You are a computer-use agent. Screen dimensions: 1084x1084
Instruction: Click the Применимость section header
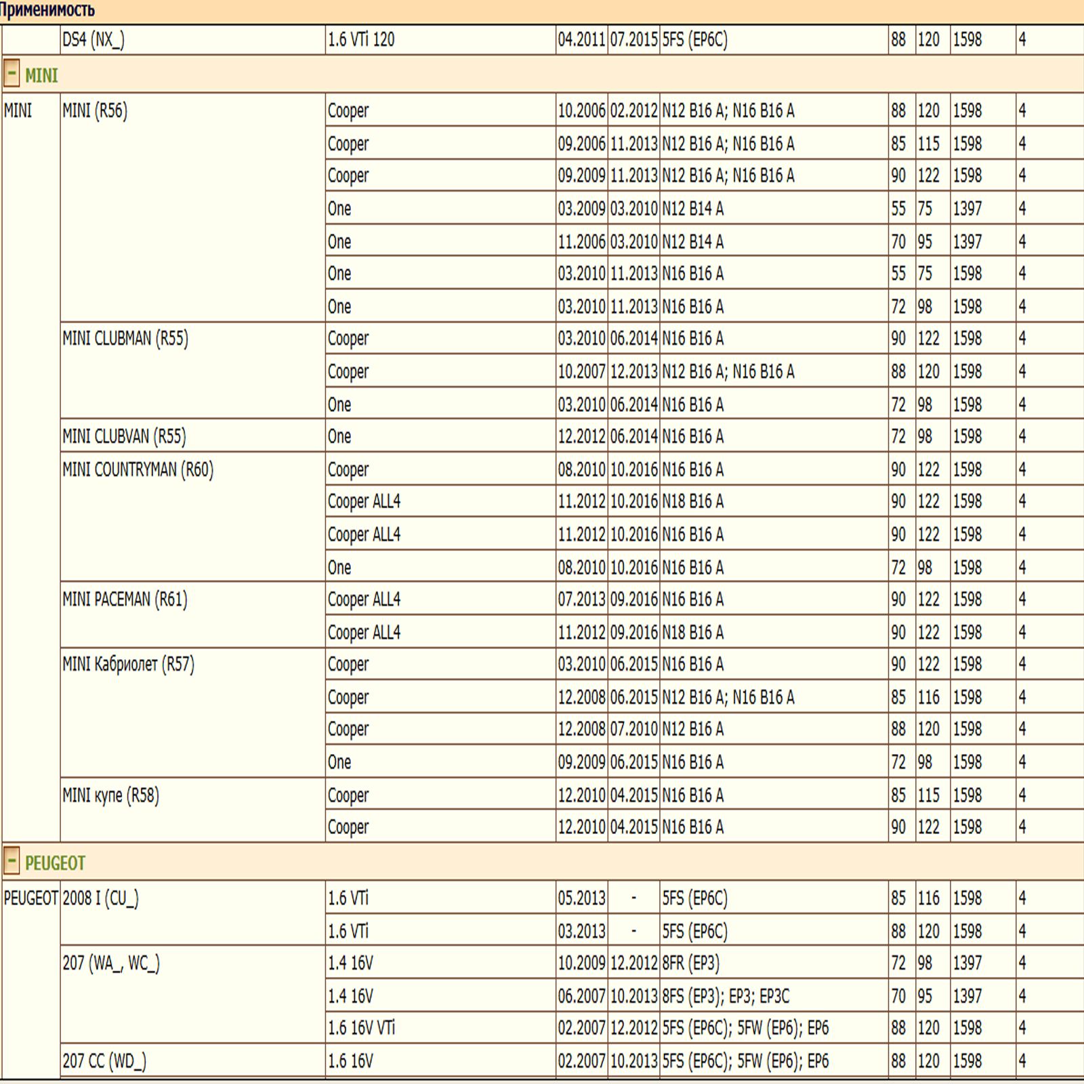47,10
